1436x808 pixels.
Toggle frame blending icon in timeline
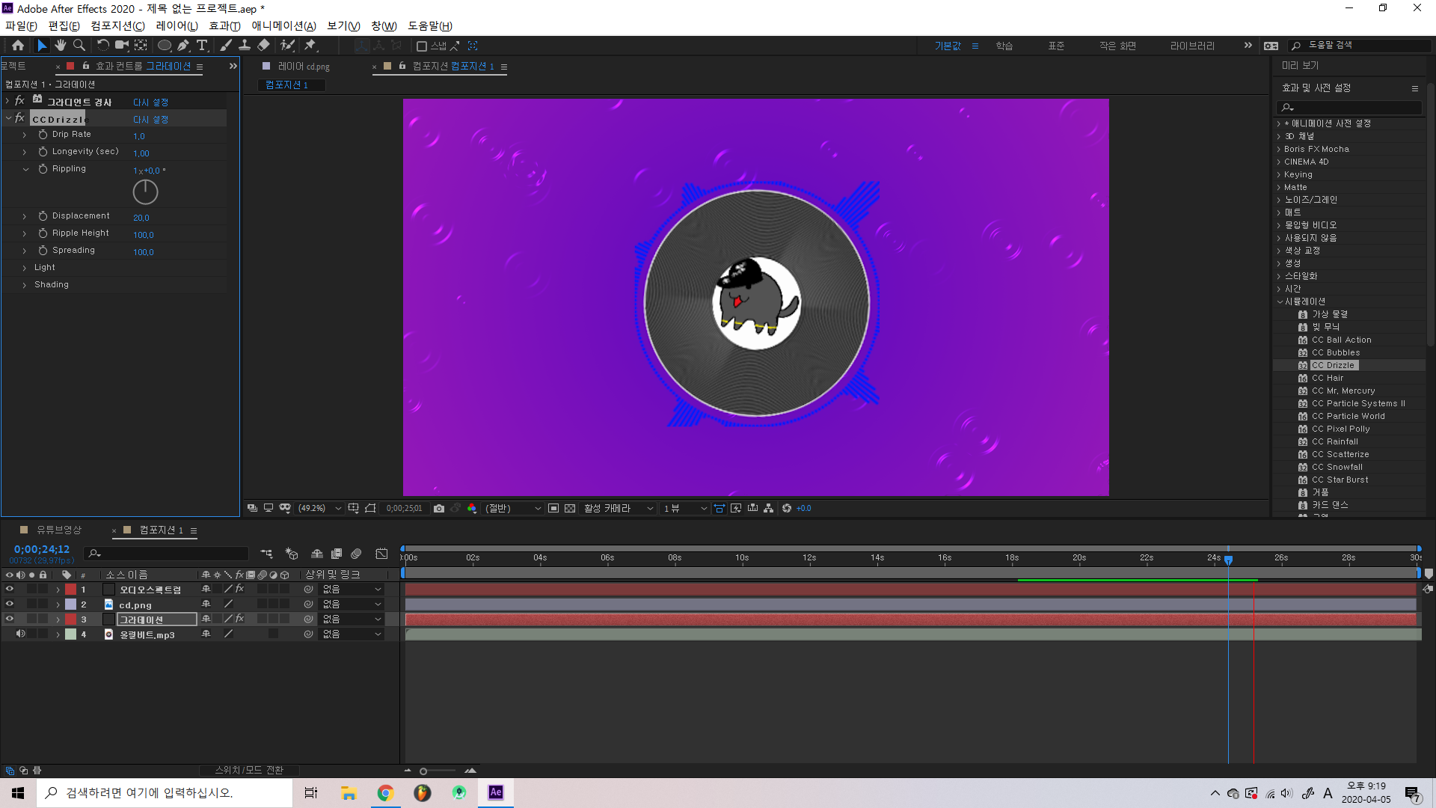click(x=337, y=554)
